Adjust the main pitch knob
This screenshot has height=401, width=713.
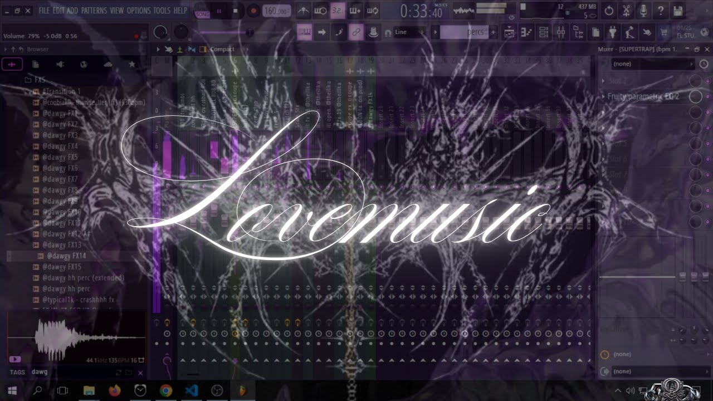pos(181,32)
